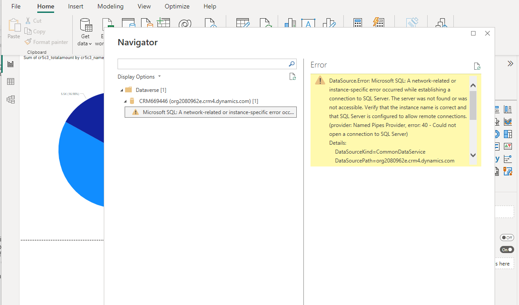
Task: Open the Get data dropdown
Action: (85, 44)
